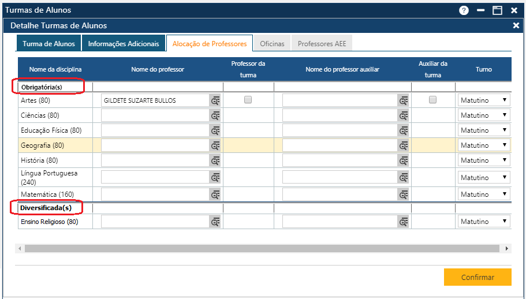The width and height of the screenshot is (526, 299).
Task: Open auxiliary professor lookup for História
Action: pos(404,160)
